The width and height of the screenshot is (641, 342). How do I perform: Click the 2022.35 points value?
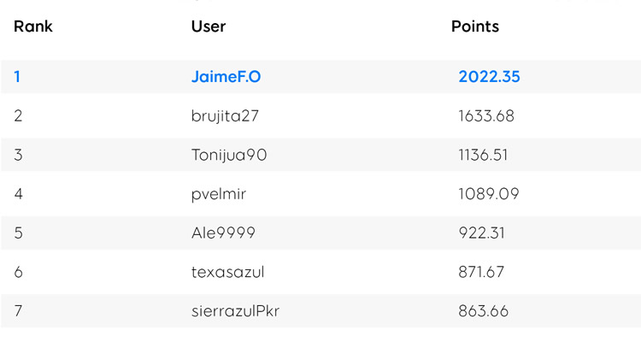[x=489, y=77]
